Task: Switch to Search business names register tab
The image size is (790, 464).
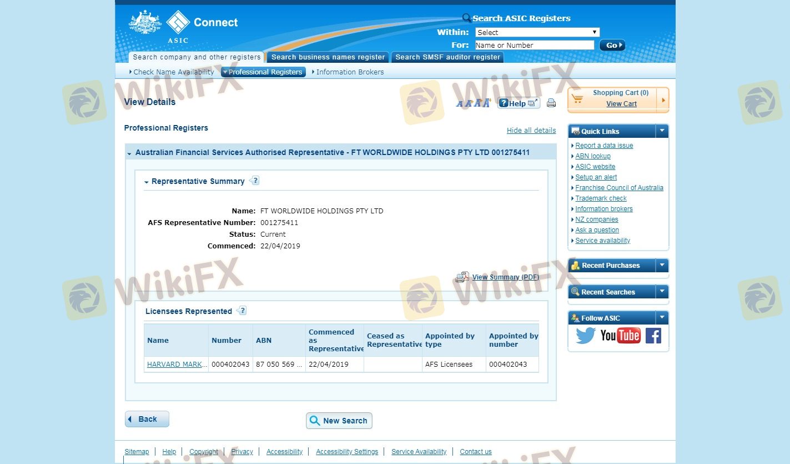Action: (x=328, y=57)
